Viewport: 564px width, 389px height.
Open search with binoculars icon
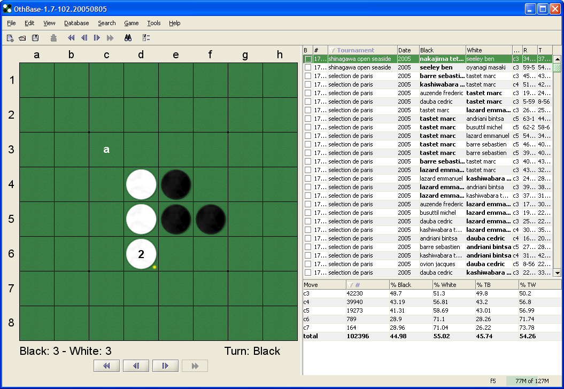coord(128,38)
